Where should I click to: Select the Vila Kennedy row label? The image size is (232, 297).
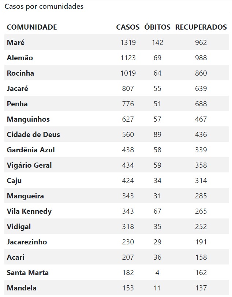[29, 212]
